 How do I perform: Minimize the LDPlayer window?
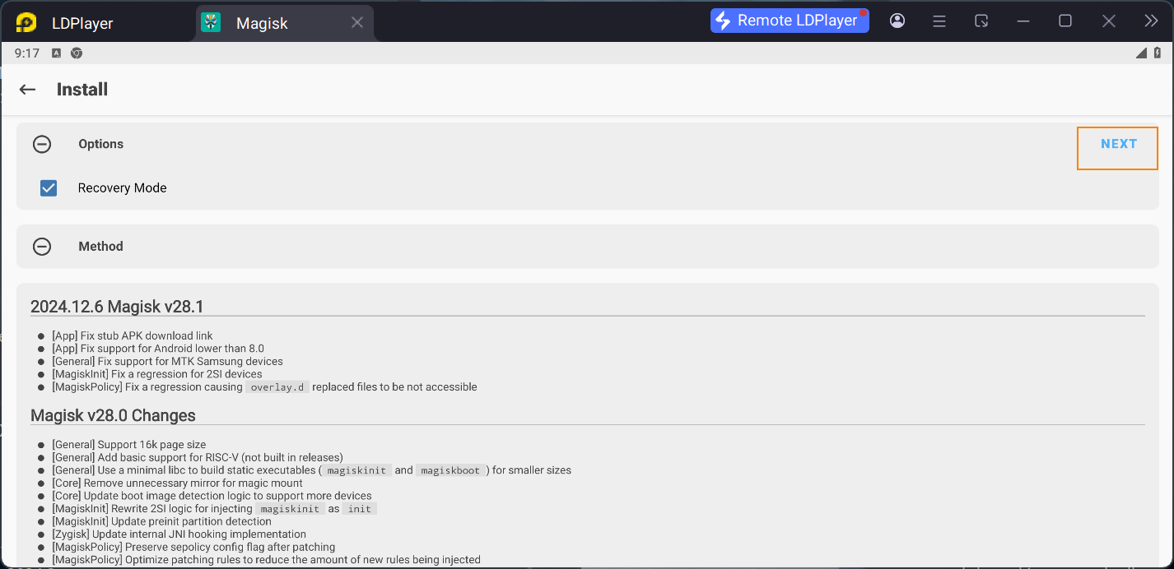point(1023,21)
